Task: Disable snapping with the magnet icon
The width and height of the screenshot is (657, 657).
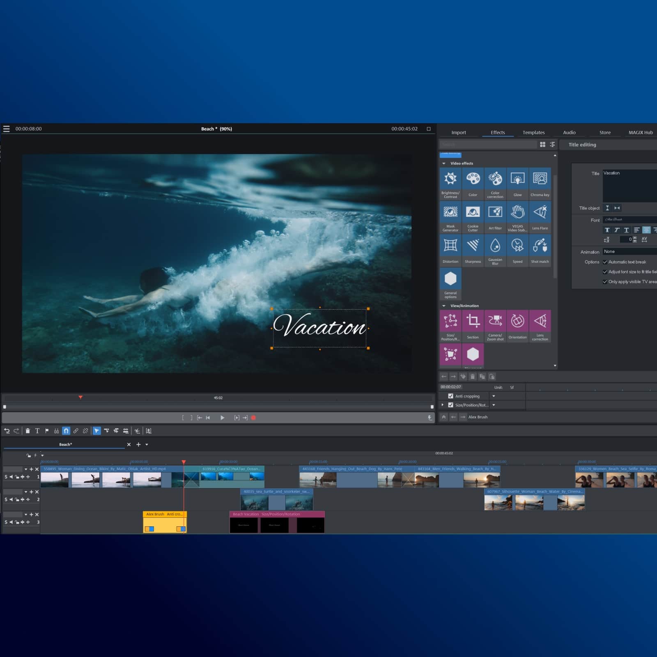Action: [x=66, y=431]
